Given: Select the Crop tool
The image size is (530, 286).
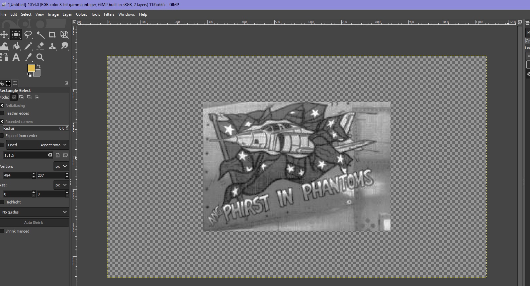Looking at the screenshot, I should pyautogui.click(x=52, y=35).
